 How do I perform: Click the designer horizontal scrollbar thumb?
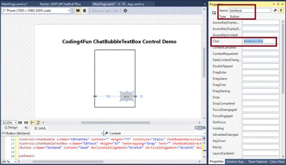tap(115, 123)
